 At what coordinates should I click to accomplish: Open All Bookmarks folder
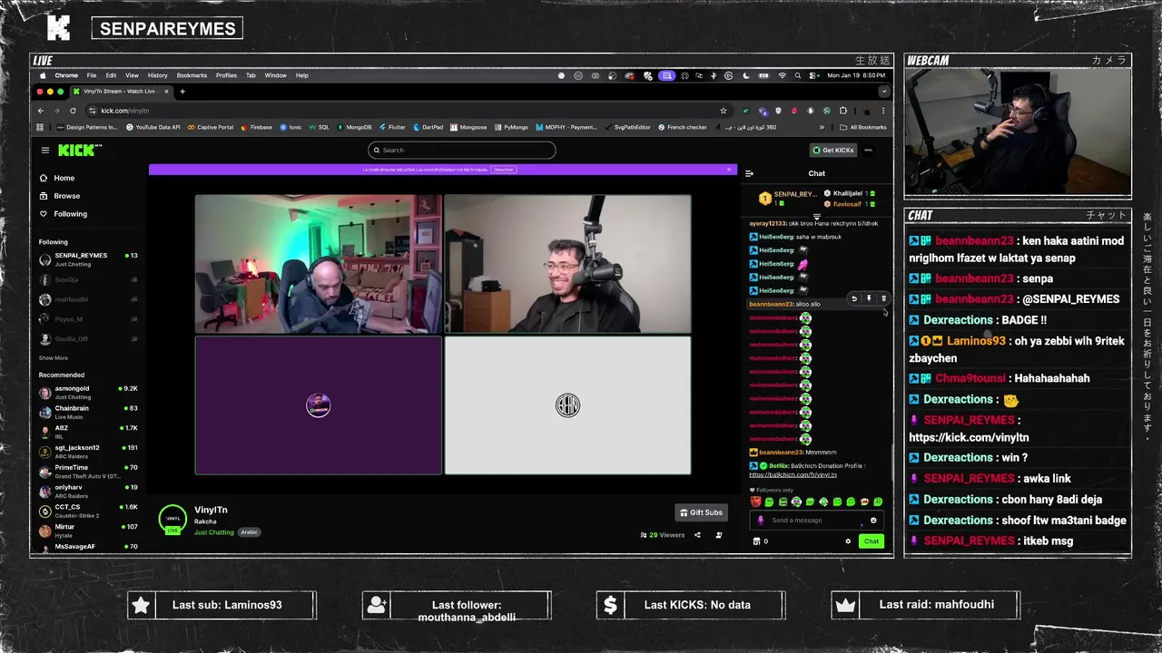click(863, 127)
